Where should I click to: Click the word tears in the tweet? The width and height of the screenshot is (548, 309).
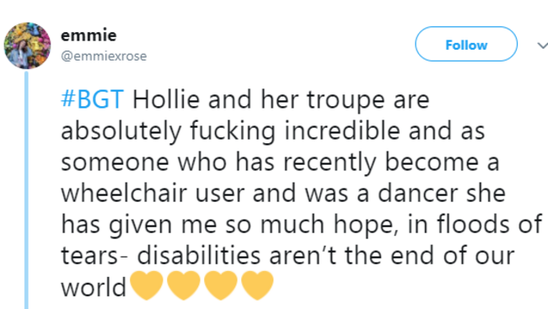click(89, 256)
